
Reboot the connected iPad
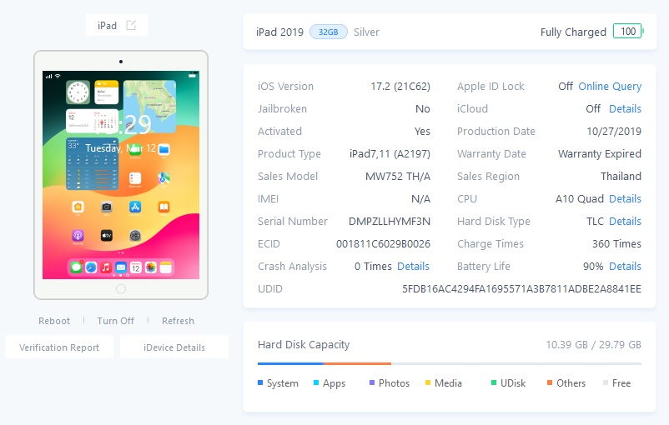[x=54, y=321]
